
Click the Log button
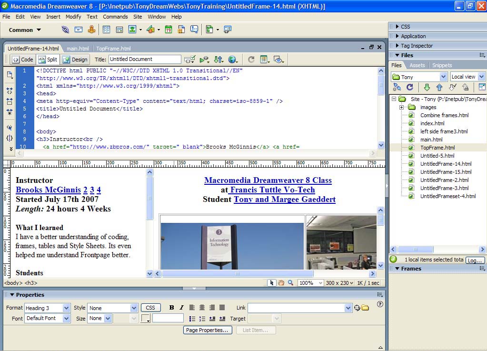(x=475, y=261)
